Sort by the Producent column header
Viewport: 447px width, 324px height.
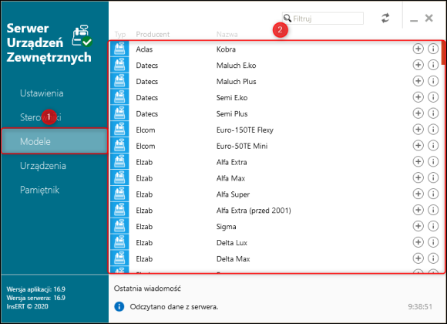point(153,34)
